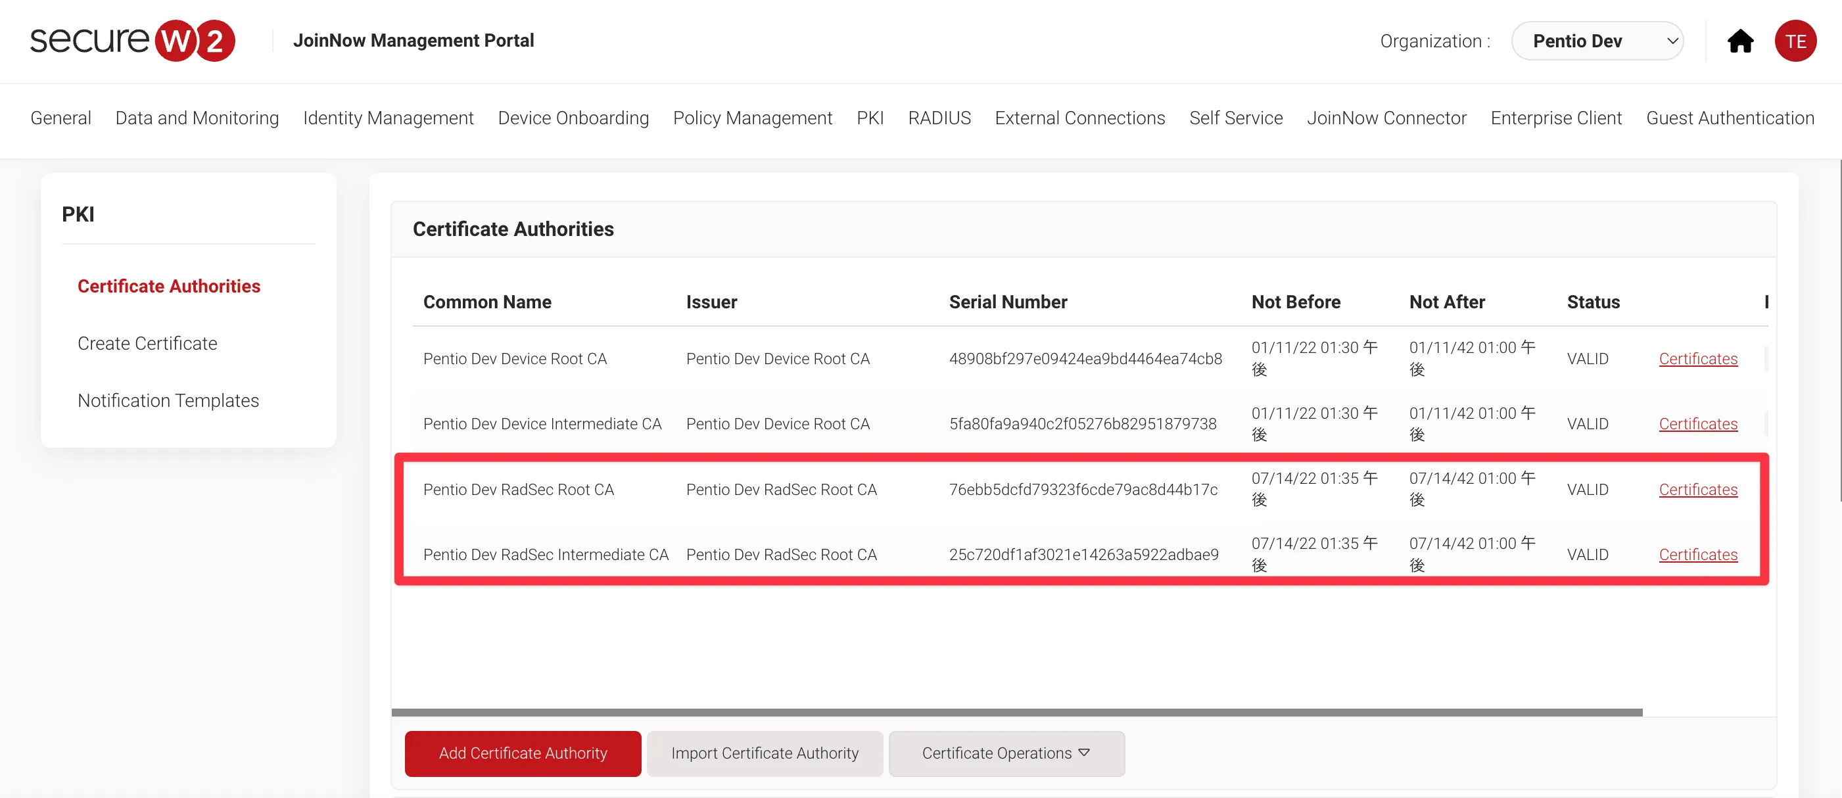Screen dimensions: 1842x798
Task: Open the Guest Authentication menu
Action: tap(1729, 118)
